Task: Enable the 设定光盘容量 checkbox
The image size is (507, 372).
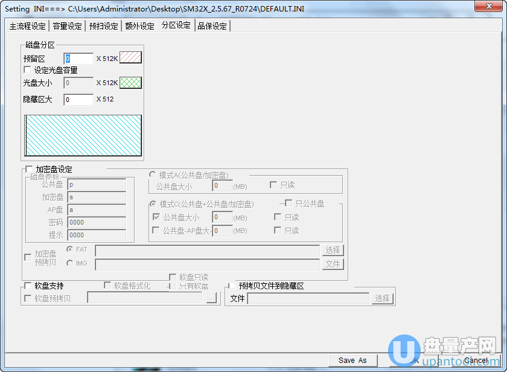Action: tap(27, 70)
